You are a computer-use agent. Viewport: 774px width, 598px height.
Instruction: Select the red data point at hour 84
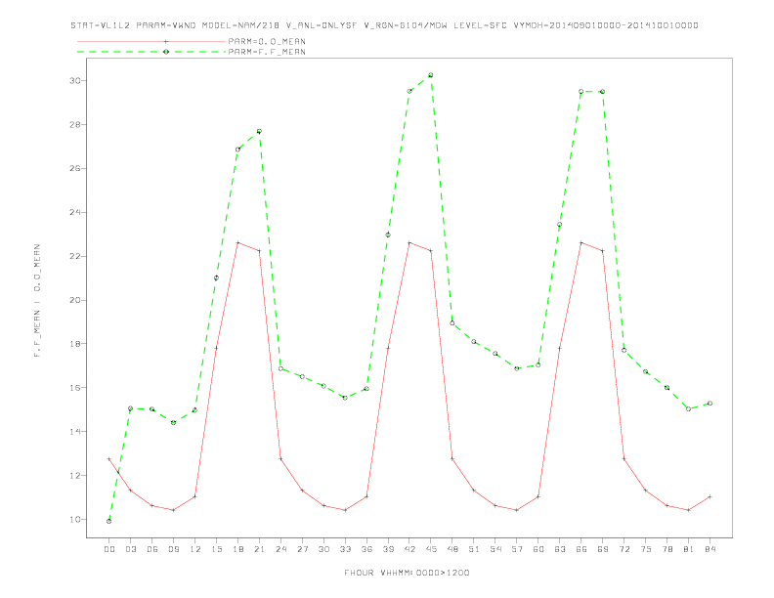[x=709, y=496]
